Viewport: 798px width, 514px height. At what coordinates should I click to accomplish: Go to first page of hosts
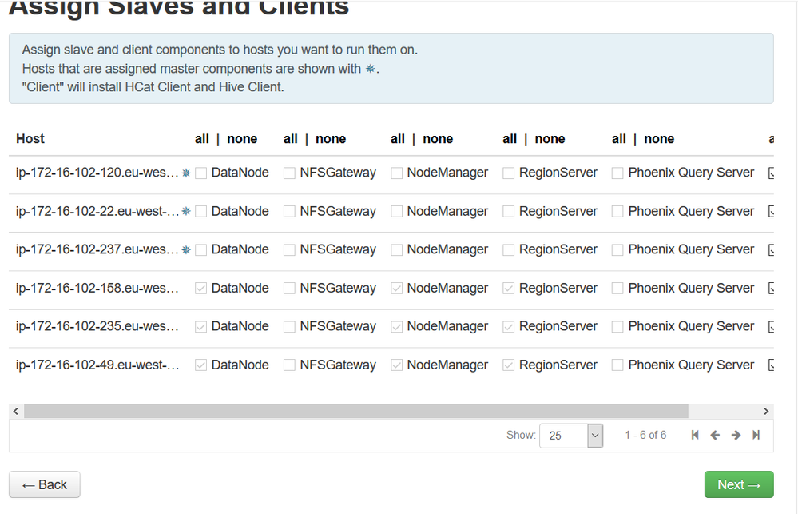[x=695, y=435]
